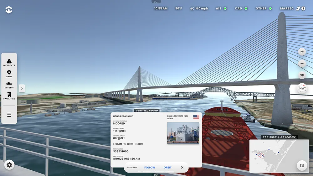The image size is (313, 176).
Task: Close the selected vessel bar
Action: point(182,168)
